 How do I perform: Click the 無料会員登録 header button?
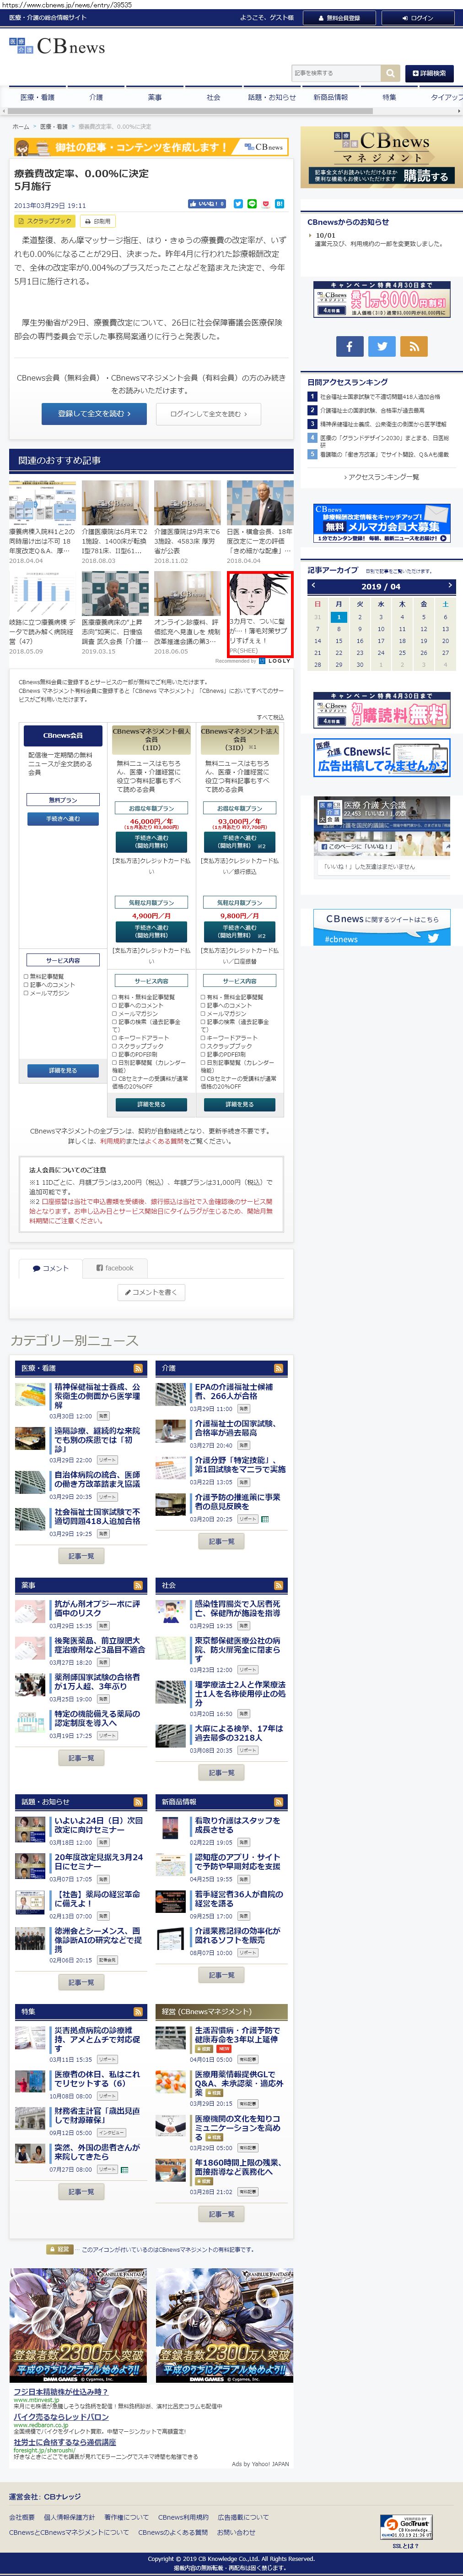pyautogui.click(x=339, y=17)
